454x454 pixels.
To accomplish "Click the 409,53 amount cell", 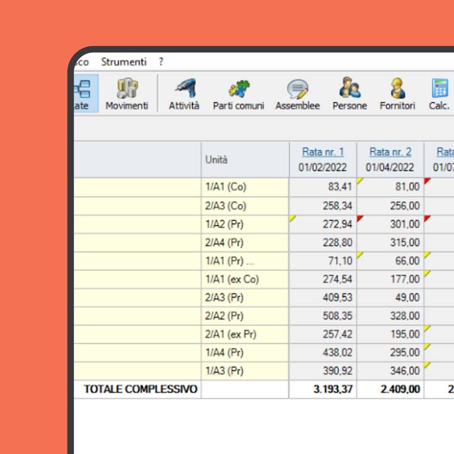I will [323, 298].
